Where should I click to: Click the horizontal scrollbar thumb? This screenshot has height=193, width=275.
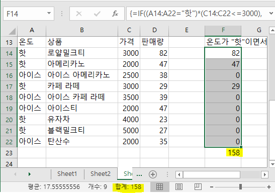pos(212,174)
